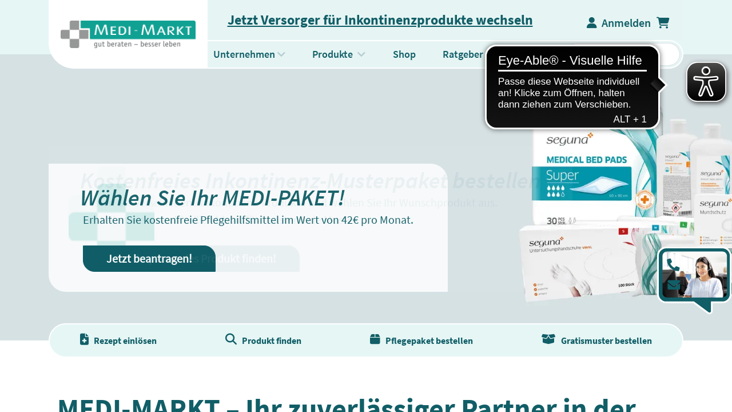Open the Unternehmen menu
The image size is (732, 412).
(244, 54)
